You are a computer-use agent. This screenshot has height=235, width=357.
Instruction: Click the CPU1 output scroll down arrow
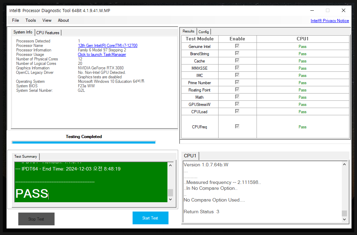345,219
